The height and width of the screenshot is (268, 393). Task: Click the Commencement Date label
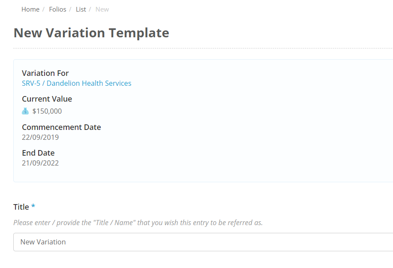pos(61,127)
